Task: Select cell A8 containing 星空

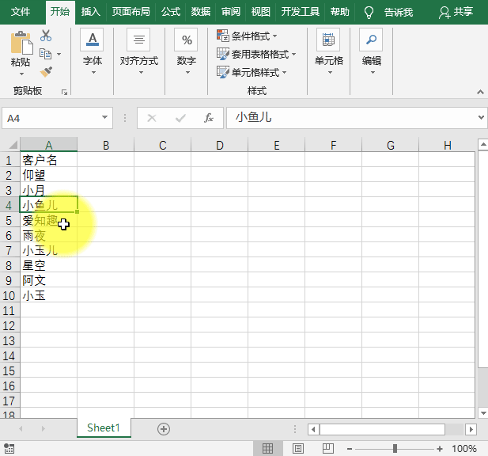Action: click(48, 265)
